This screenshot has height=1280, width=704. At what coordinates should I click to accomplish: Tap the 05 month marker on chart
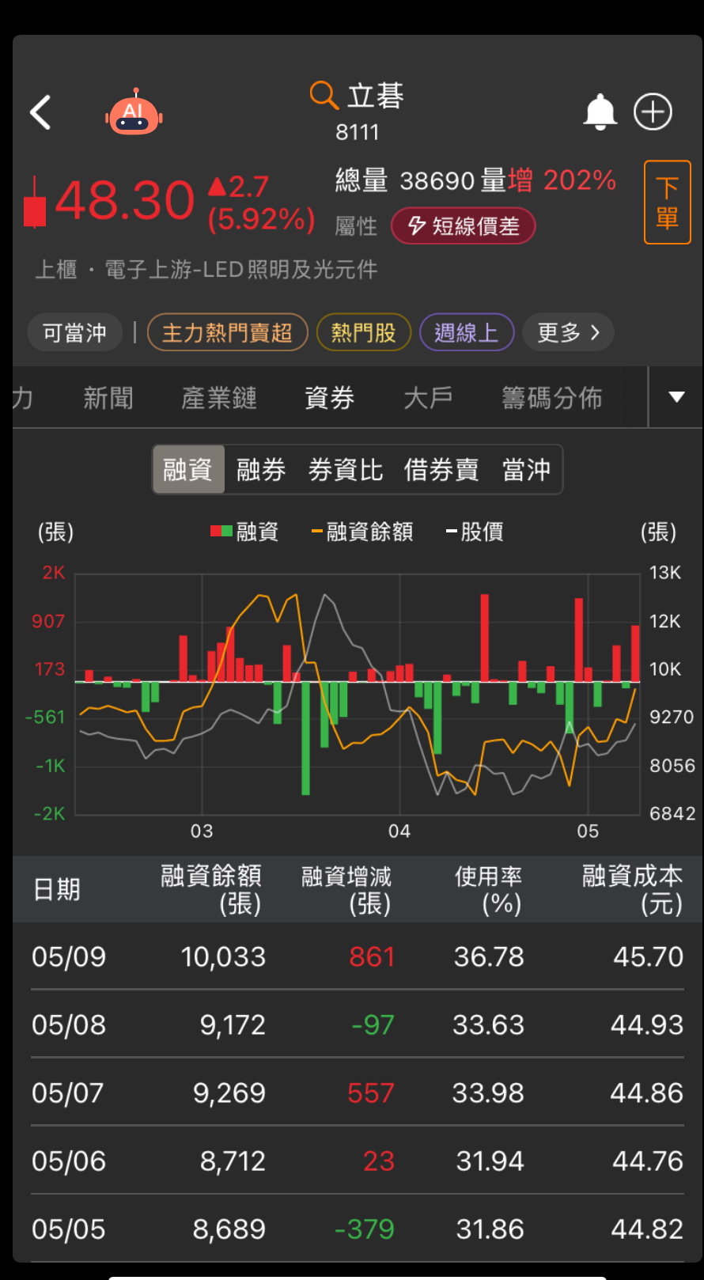(x=588, y=831)
